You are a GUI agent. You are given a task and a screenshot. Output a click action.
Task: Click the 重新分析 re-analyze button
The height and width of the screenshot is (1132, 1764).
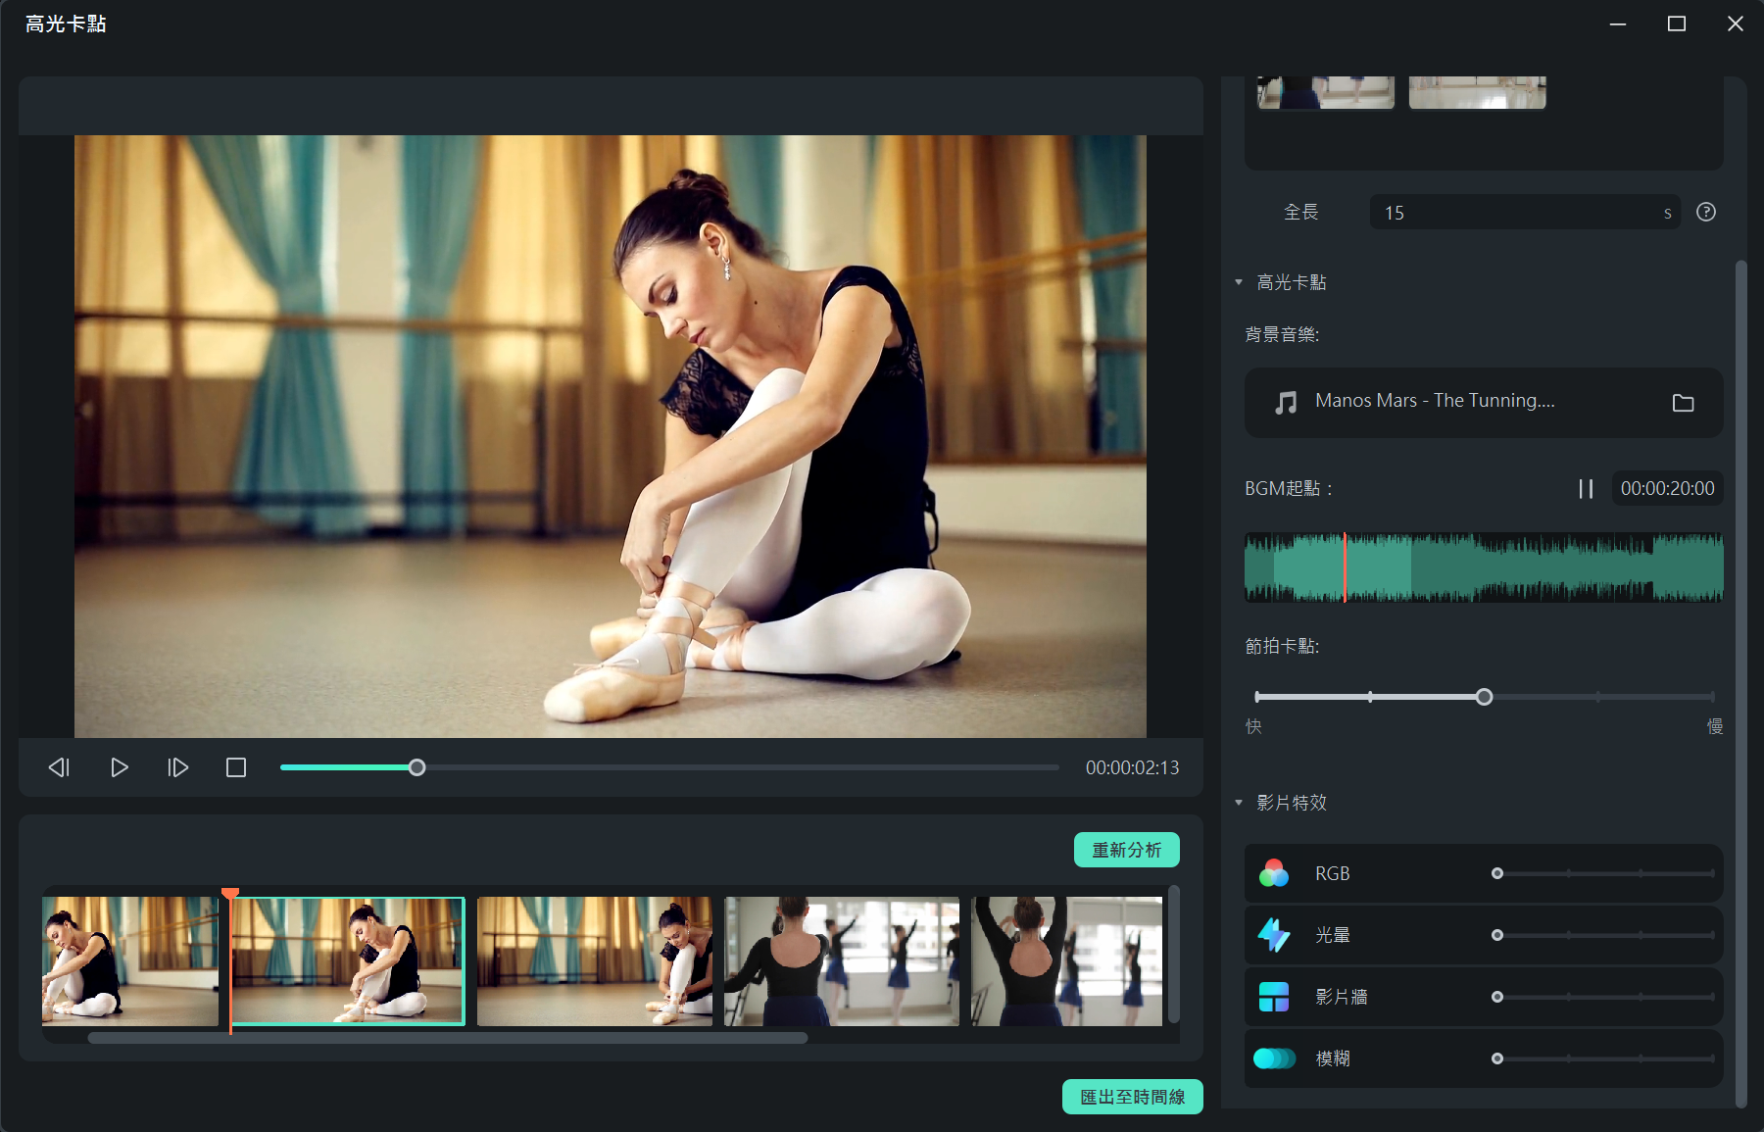[1127, 850]
